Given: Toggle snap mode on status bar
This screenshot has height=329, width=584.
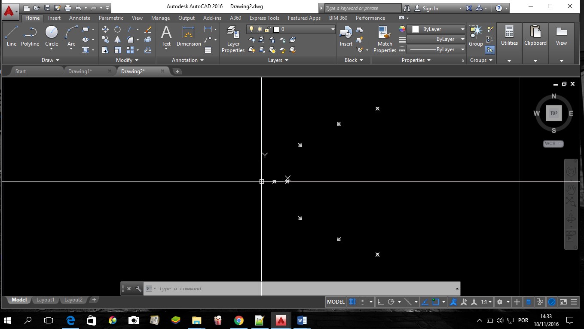Looking at the screenshot, I should click(363, 302).
